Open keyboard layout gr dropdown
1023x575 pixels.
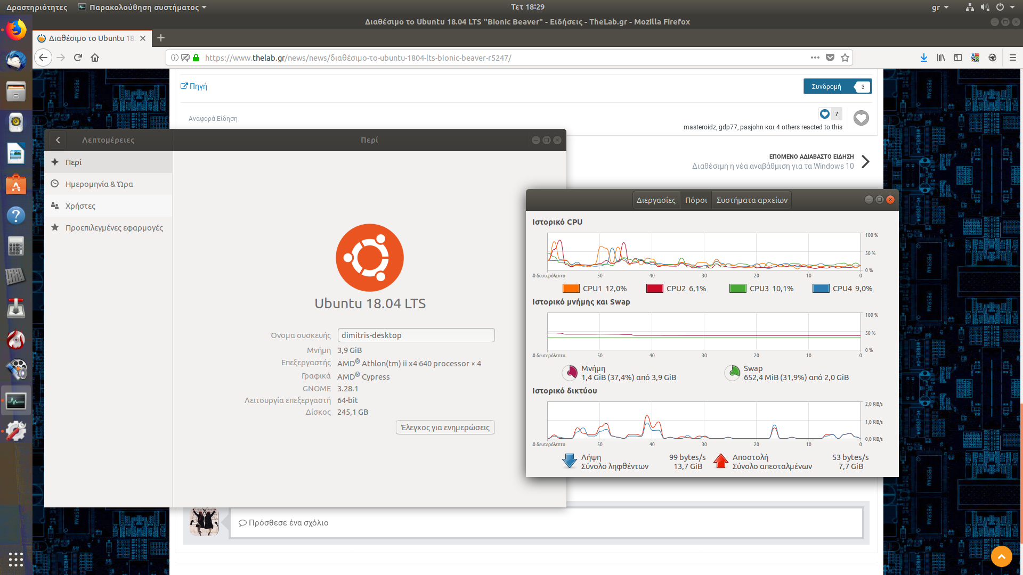coord(940,7)
